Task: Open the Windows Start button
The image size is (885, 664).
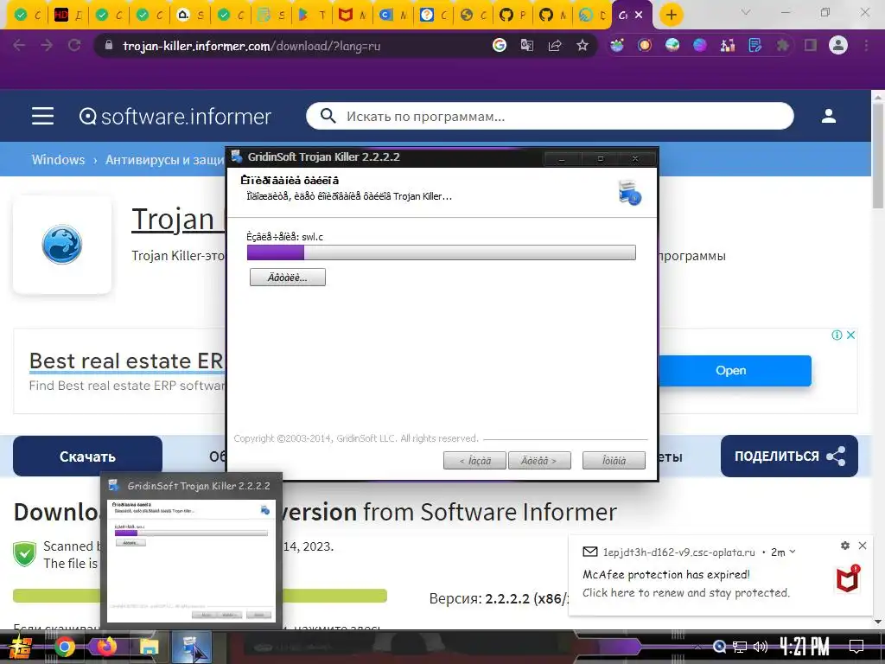Action: pos(21,647)
